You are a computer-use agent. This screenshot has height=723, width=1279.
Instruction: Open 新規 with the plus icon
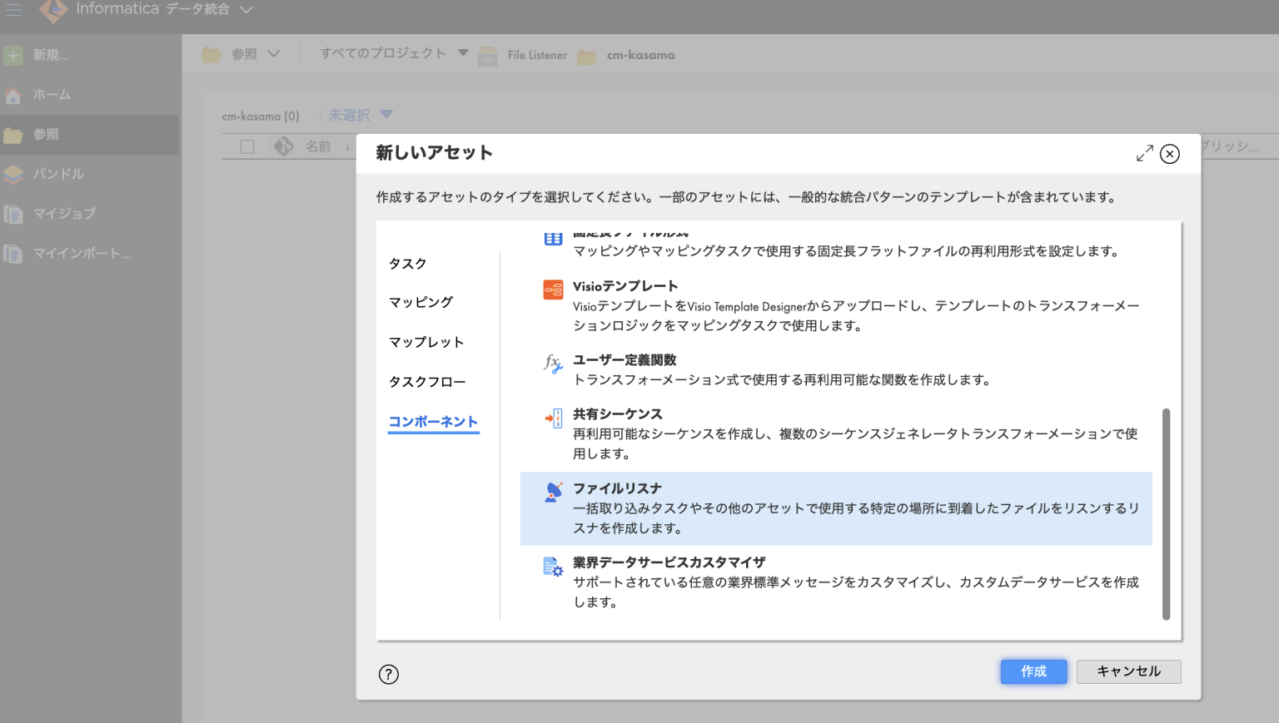click(x=12, y=55)
